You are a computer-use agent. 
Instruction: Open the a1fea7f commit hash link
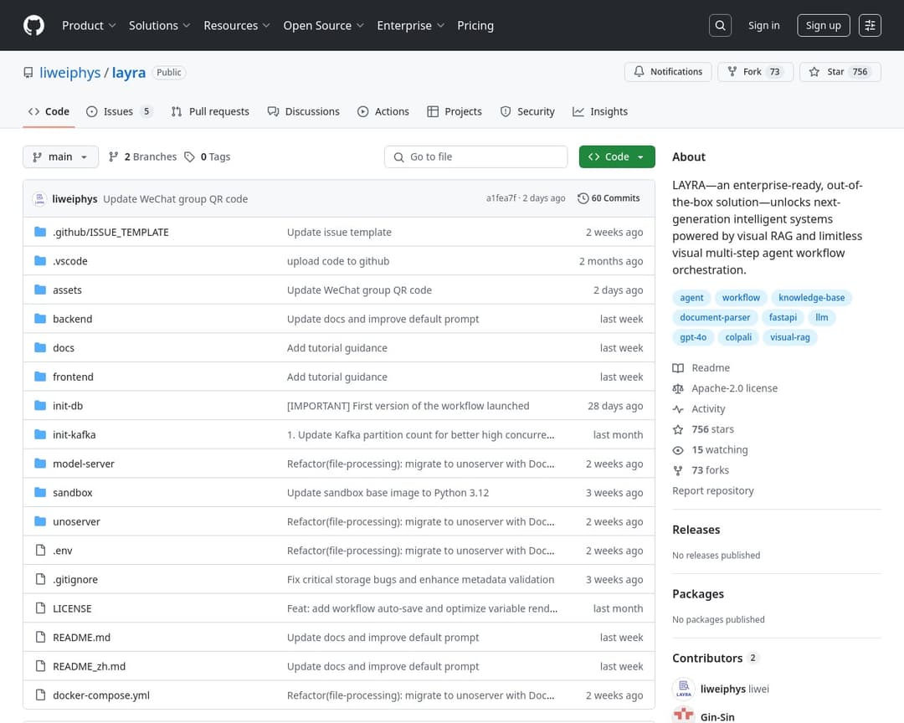point(501,198)
